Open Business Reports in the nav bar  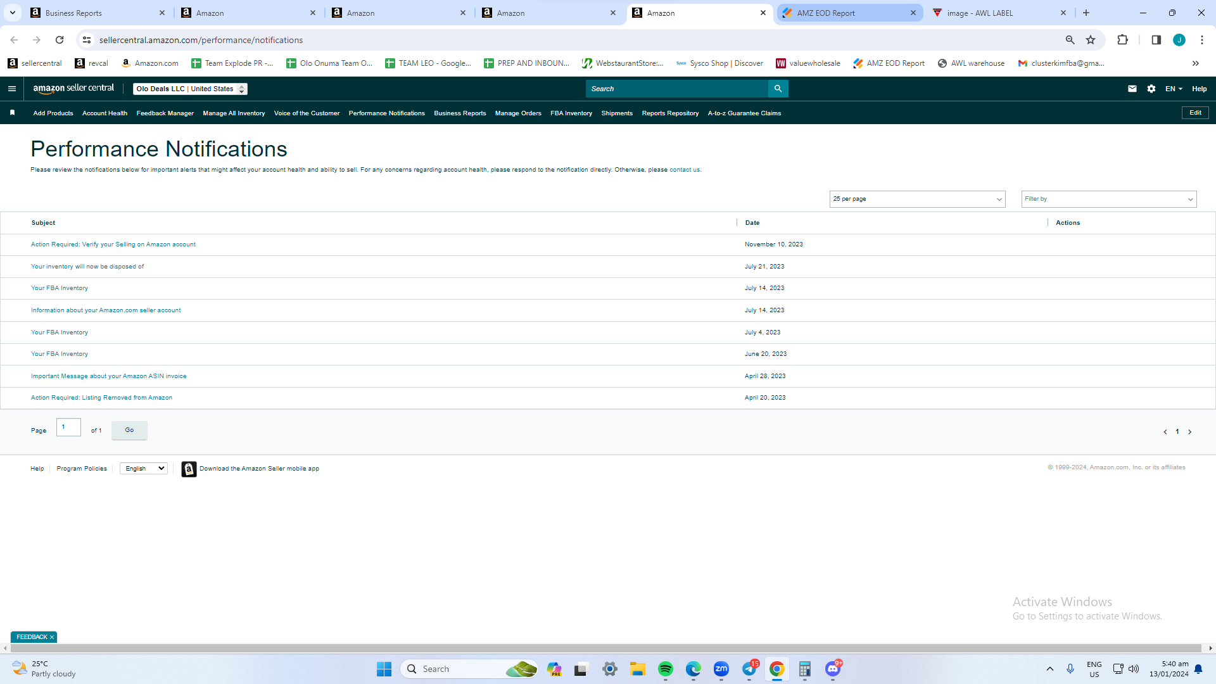460,113
